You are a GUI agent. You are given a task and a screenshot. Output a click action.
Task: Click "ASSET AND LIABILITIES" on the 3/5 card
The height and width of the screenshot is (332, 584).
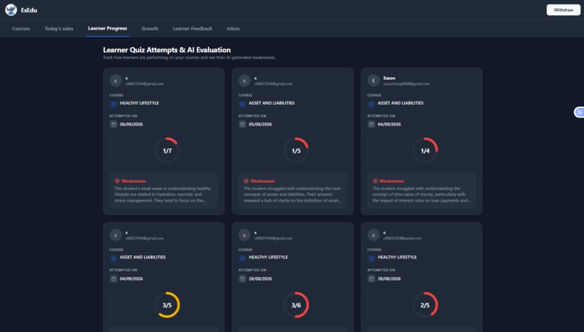[x=143, y=257]
